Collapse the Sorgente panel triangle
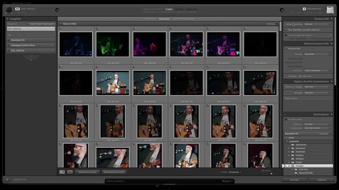The height and width of the screenshot is (190, 339). [7, 19]
